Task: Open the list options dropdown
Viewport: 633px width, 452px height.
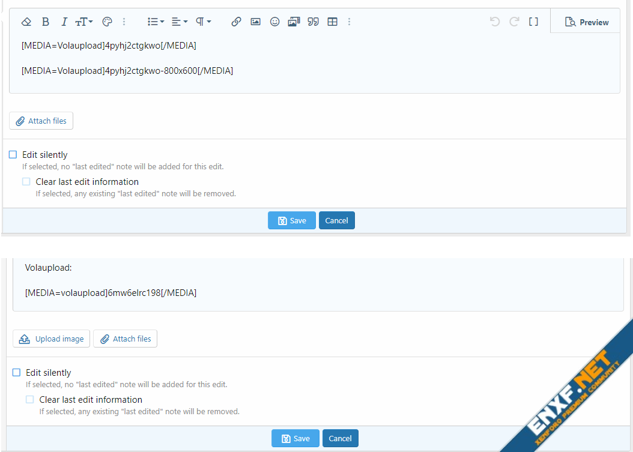Action: click(156, 22)
